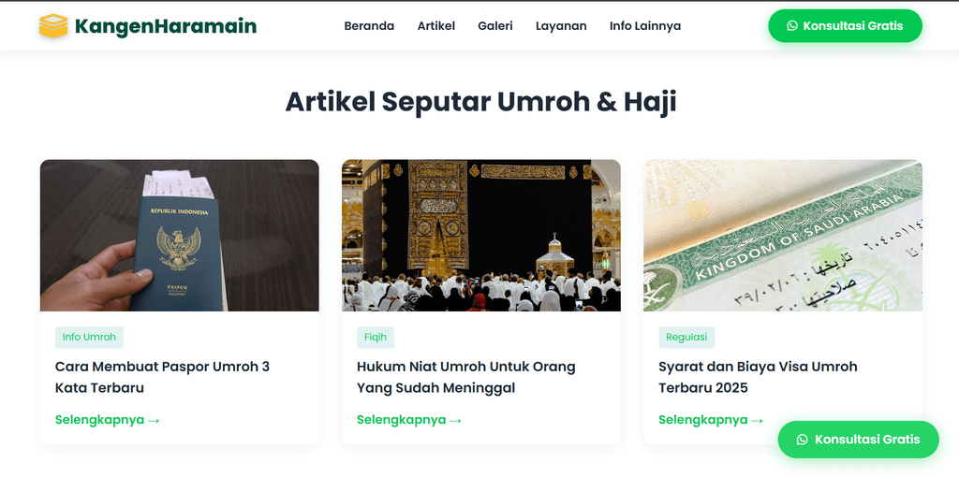Open the Artikel menu item
Viewport: 959px width, 477px height.
pyautogui.click(x=436, y=26)
